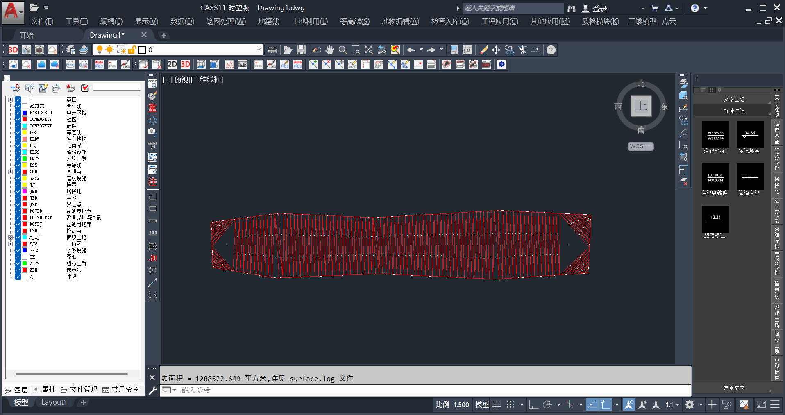Toggle visibility checkbox of DGX layer
The height and width of the screenshot is (415, 785).
tap(18, 132)
